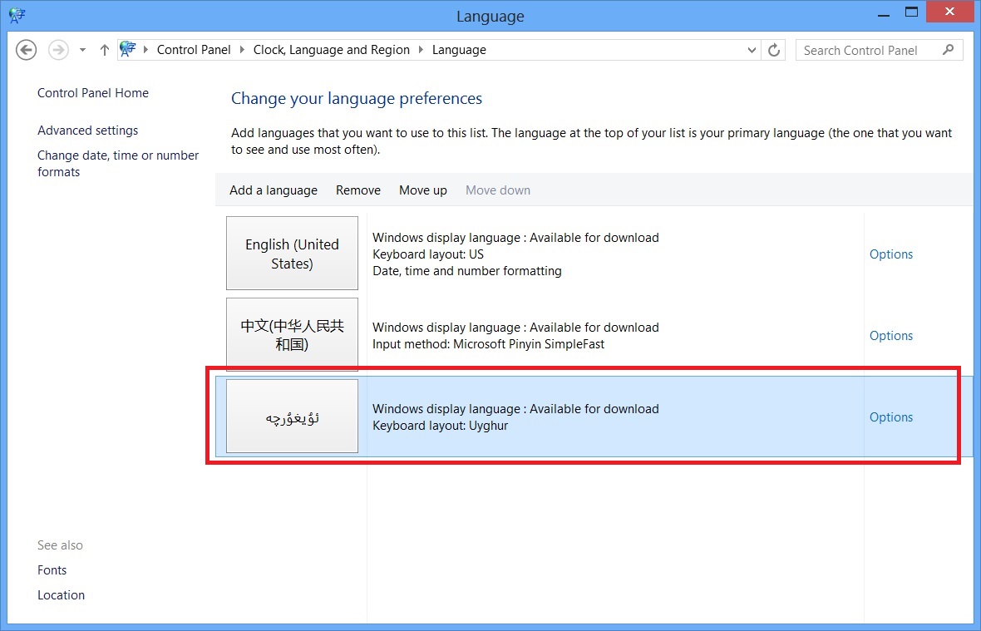Expand the chevron after Control Panel breadcrumb
The width and height of the screenshot is (981, 631).
coord(242,49)
